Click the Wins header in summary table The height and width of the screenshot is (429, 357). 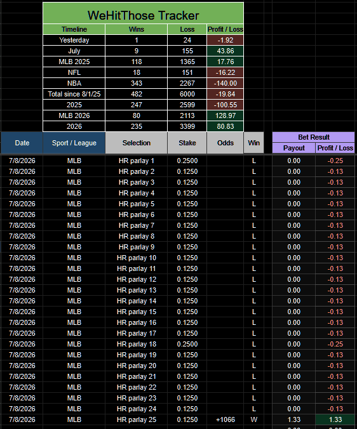pyautogui.click(x=137, y=29)
